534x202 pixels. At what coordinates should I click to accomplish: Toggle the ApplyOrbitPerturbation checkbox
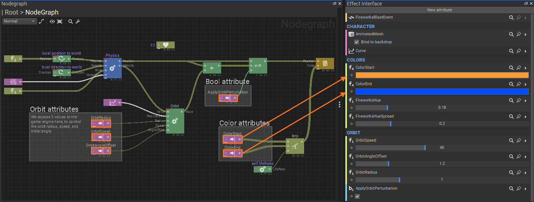(357, 196)
